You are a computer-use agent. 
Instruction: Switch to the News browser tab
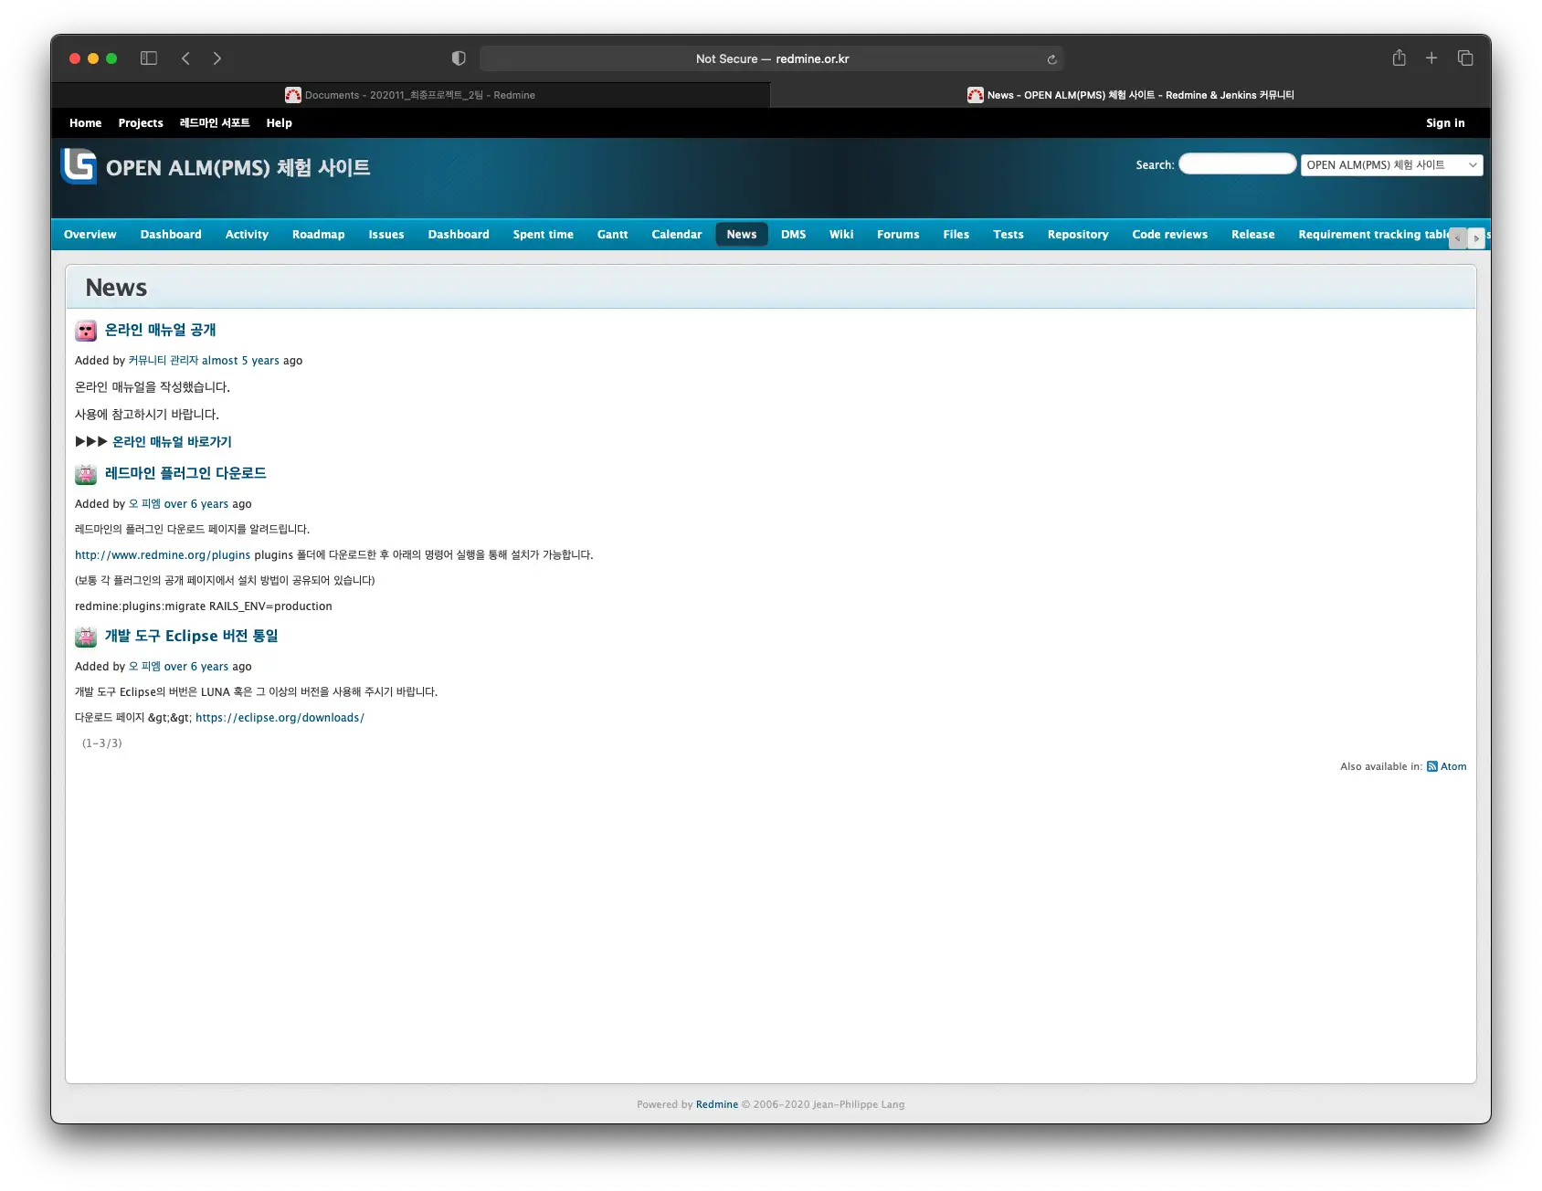[x=1131, y=95]
